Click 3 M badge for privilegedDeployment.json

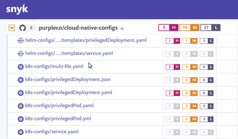(190, 80)
